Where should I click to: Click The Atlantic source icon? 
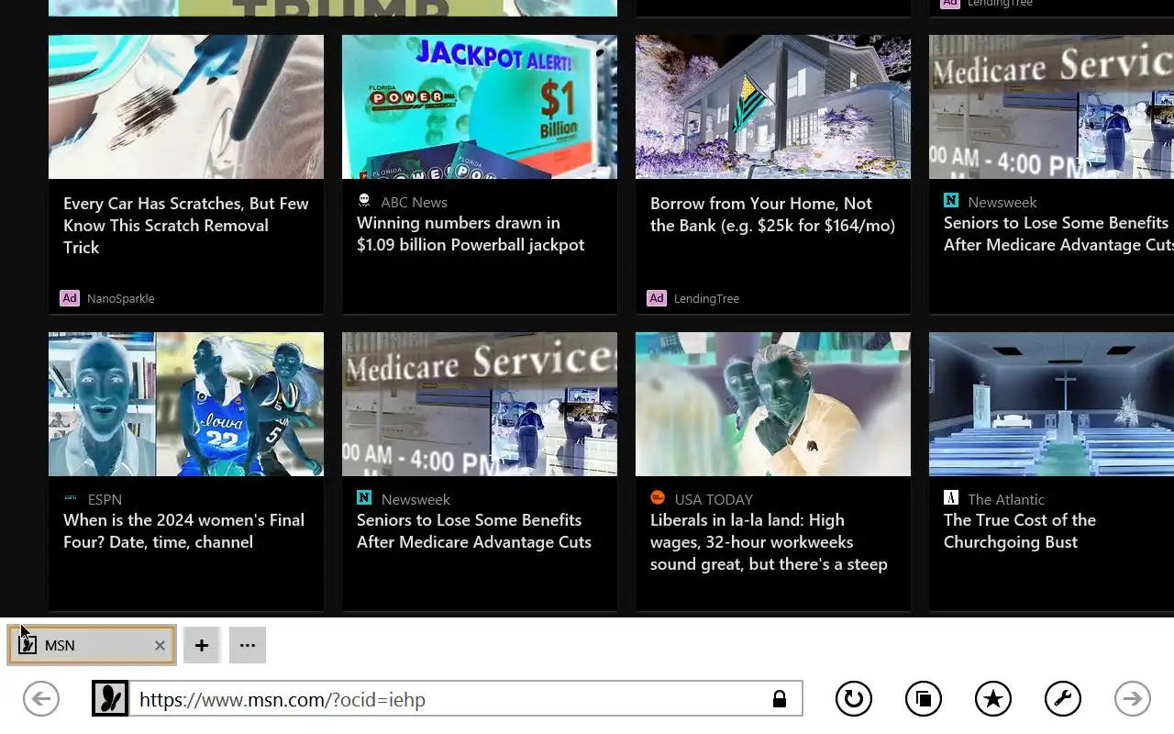pyautogui.click(x=951, y=498)
